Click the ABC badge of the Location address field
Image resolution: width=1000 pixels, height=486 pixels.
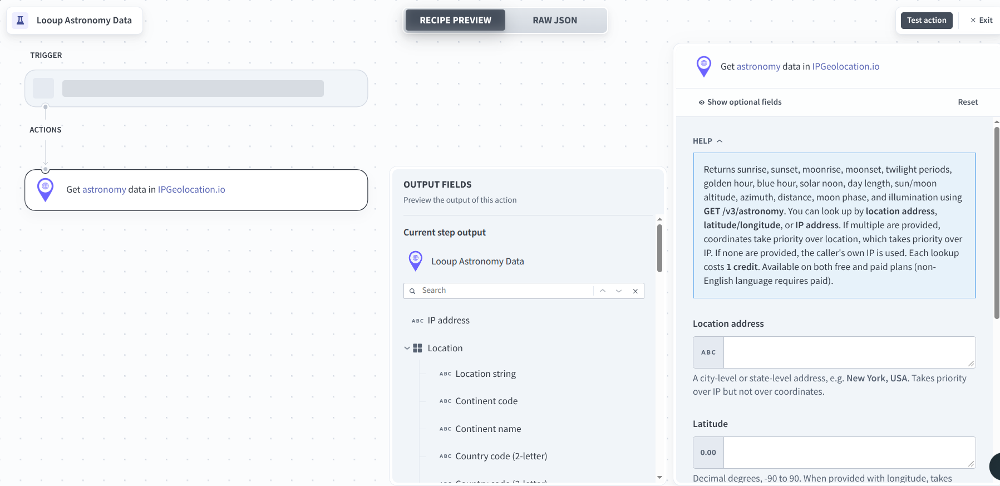pos(708,352)
